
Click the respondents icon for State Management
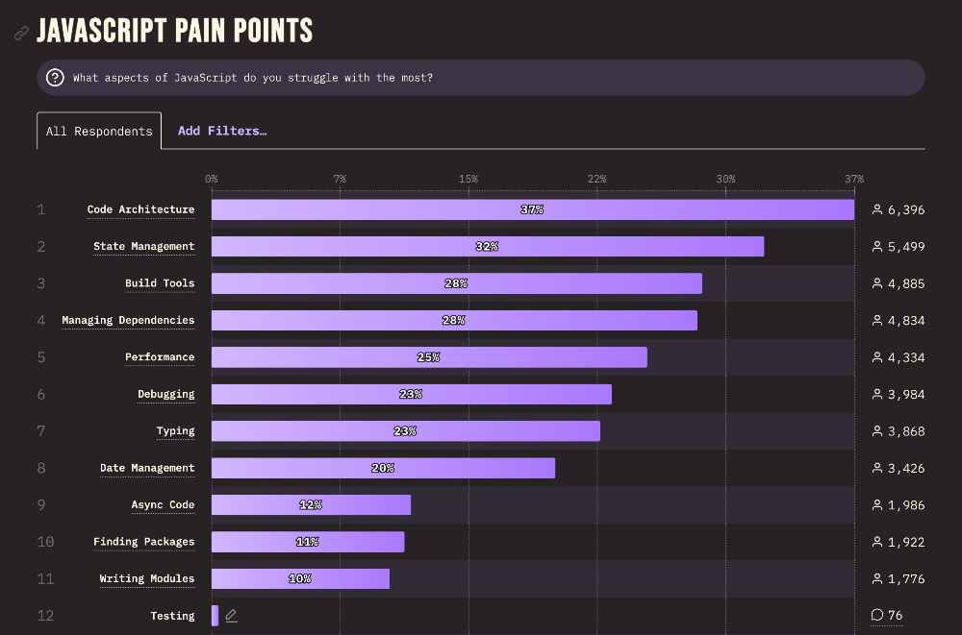click(x=877, y=247)
